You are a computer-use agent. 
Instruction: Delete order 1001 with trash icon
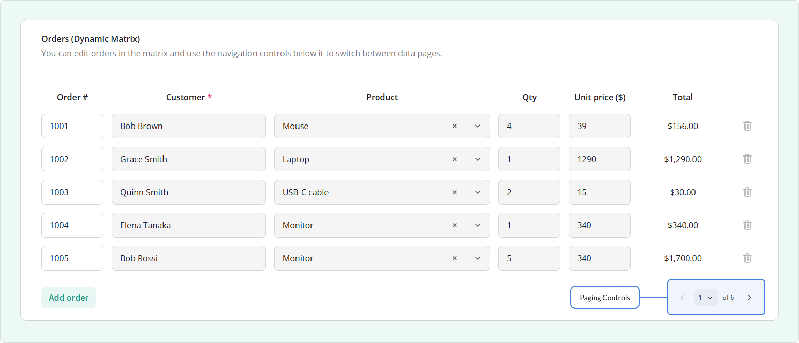click(x=747, y=126)
